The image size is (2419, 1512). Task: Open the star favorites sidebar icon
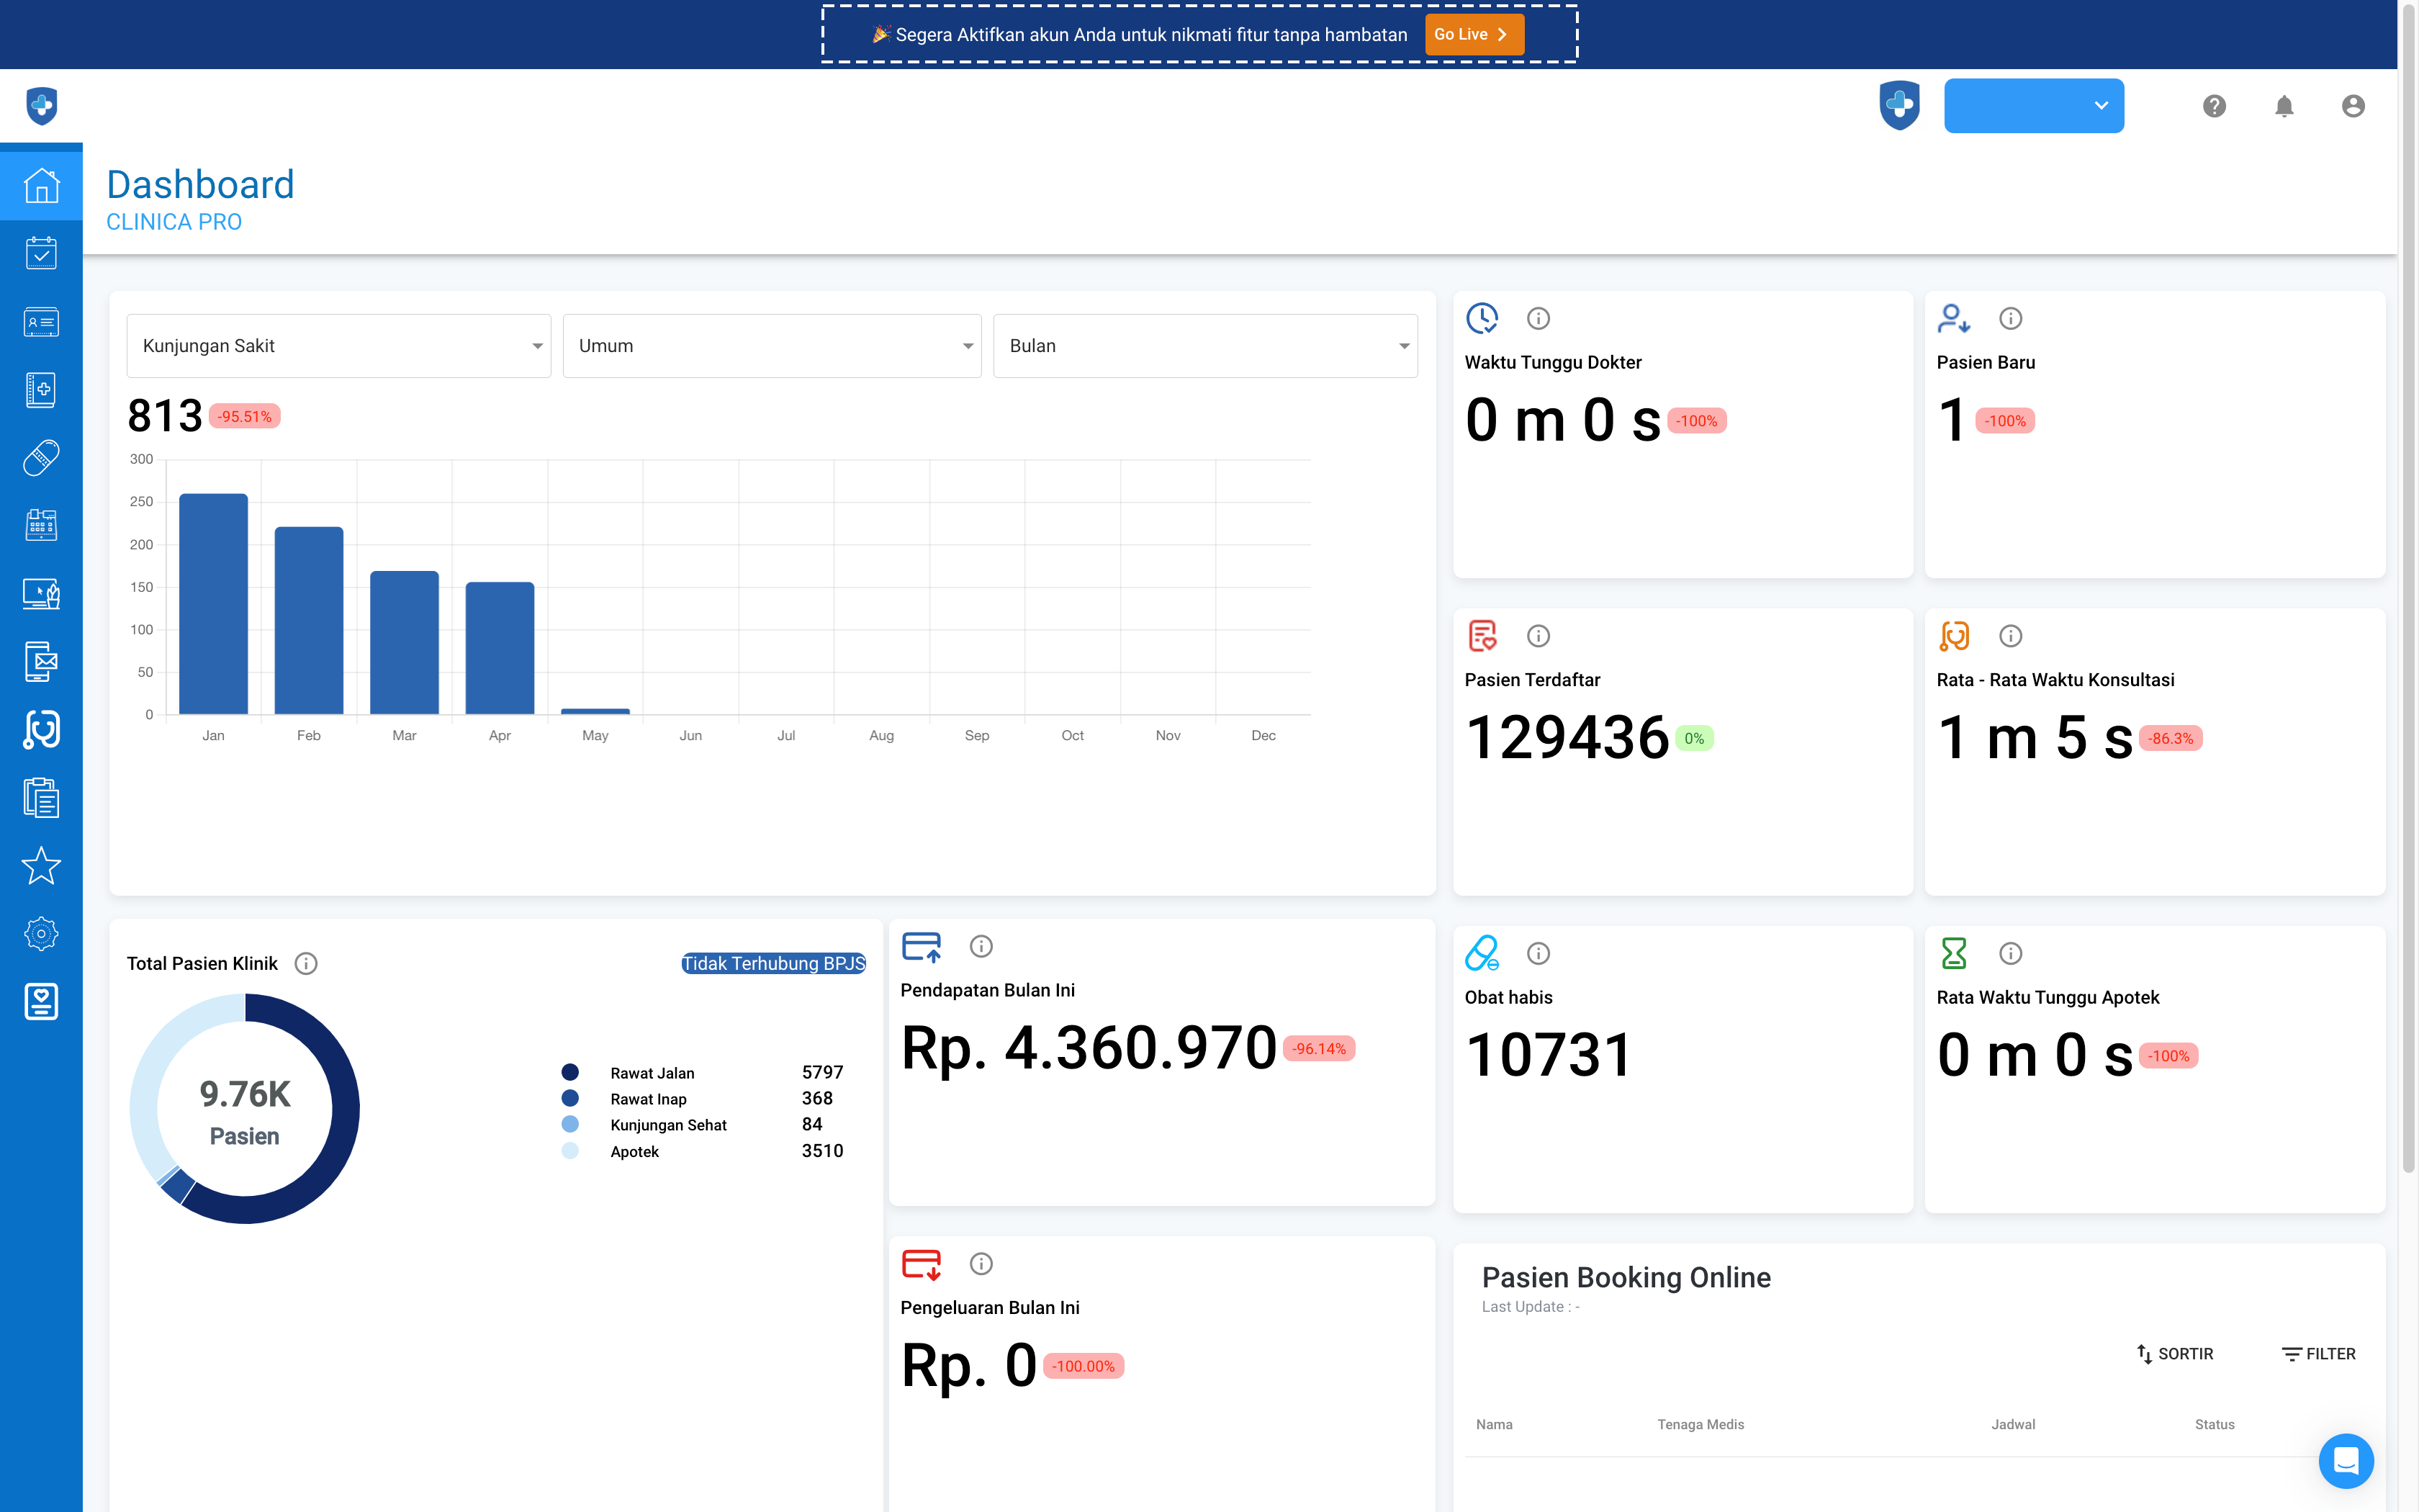coord(41,866)
